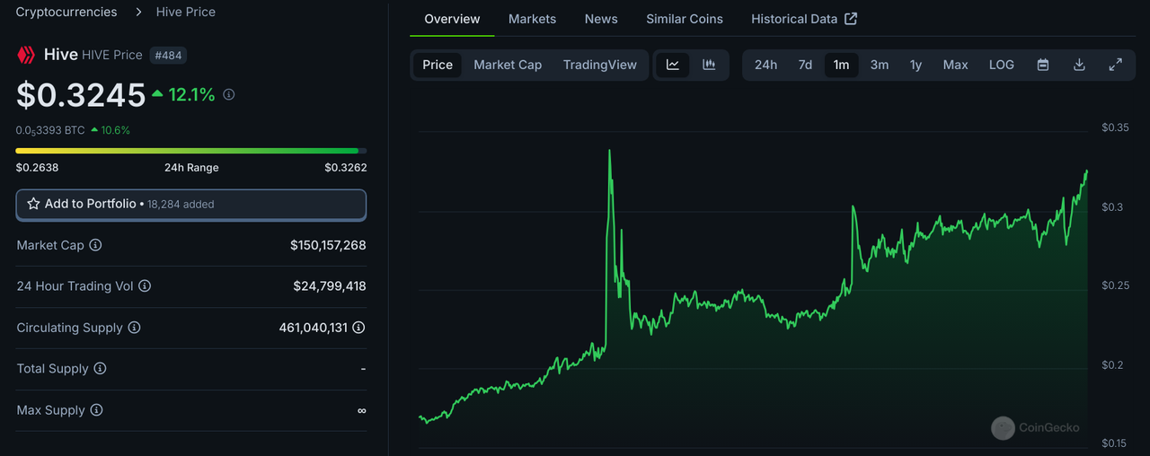Open the News tab
1150x456 pixels.
pyautogui.click(x=601, y=19)
